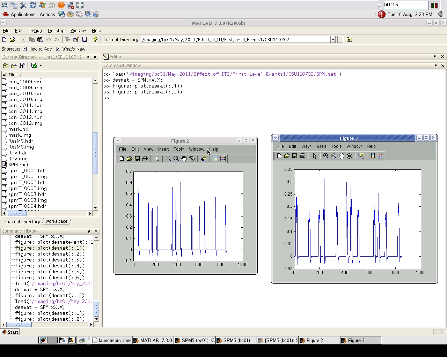The image size is (447, 357).
Task: Click Rotate 3D tool in Figure 2
Action: 192,159
